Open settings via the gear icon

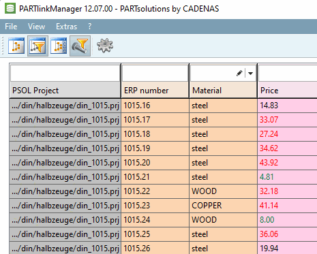pos(105,46)
